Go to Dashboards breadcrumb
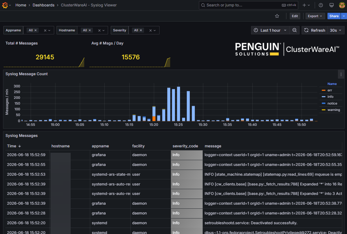347x234 pixels. pos(43,5)
